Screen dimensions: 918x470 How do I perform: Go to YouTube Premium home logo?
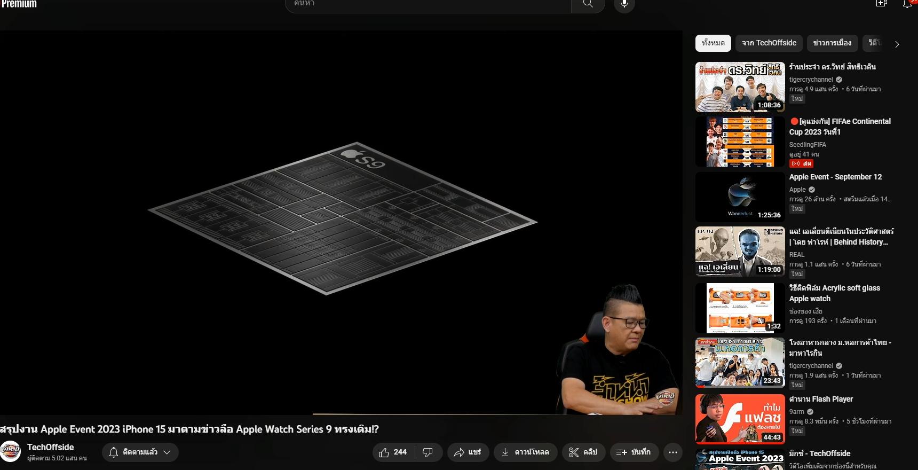coord(19,4)
